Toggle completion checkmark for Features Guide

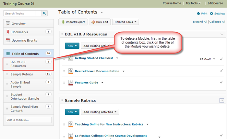click(x=221, y=83)
